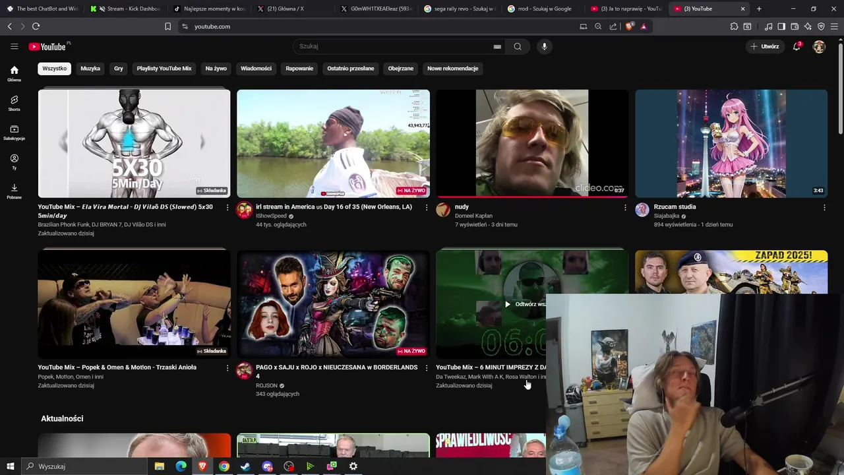Select the Obejrzane filter chip
This screenshot has width=844, height=475.
click(x=401, y=69)
